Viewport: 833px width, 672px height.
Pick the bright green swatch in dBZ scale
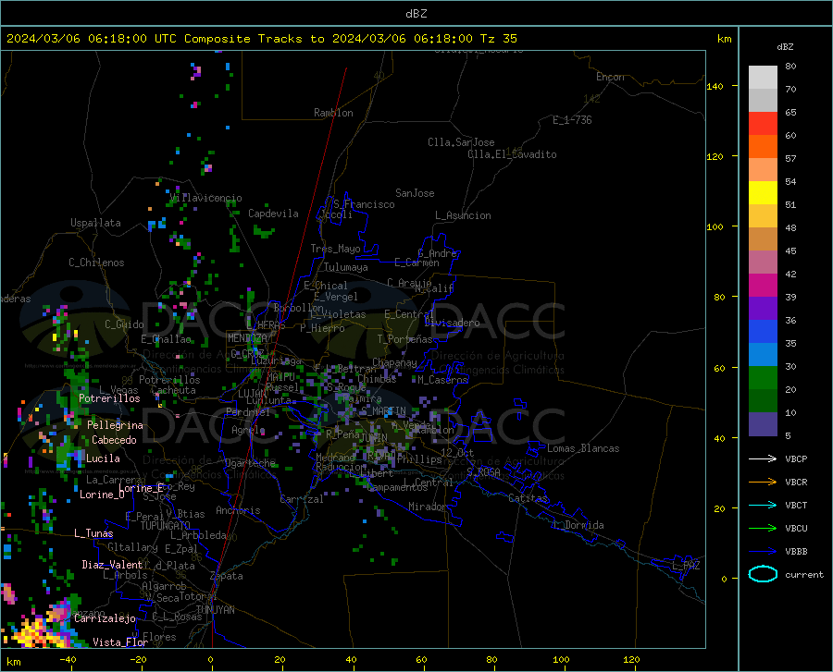[x=763, y=378]
